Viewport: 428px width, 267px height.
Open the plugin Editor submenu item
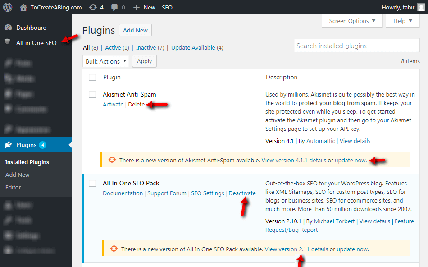pyautogui.click(x=13, y=188)
